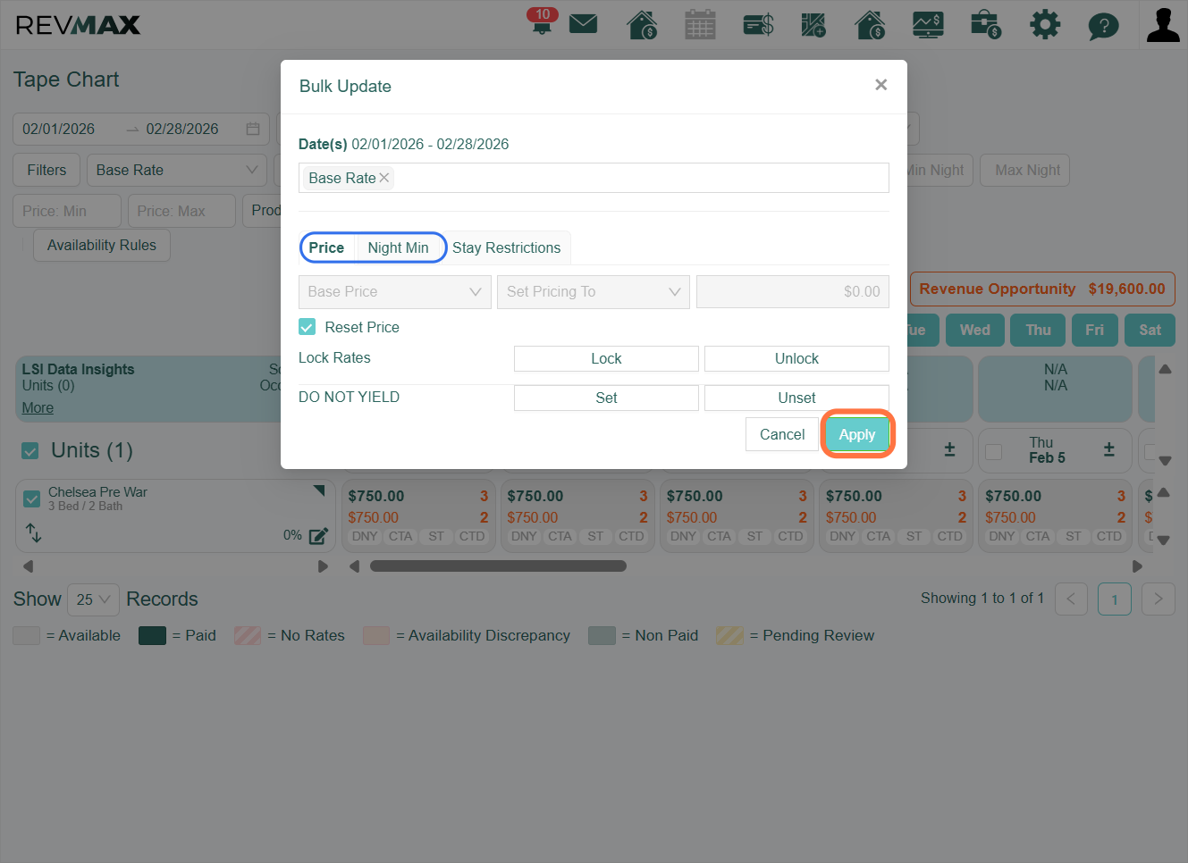
Task: Go to next records page arrow
Action: point(1159,599)
